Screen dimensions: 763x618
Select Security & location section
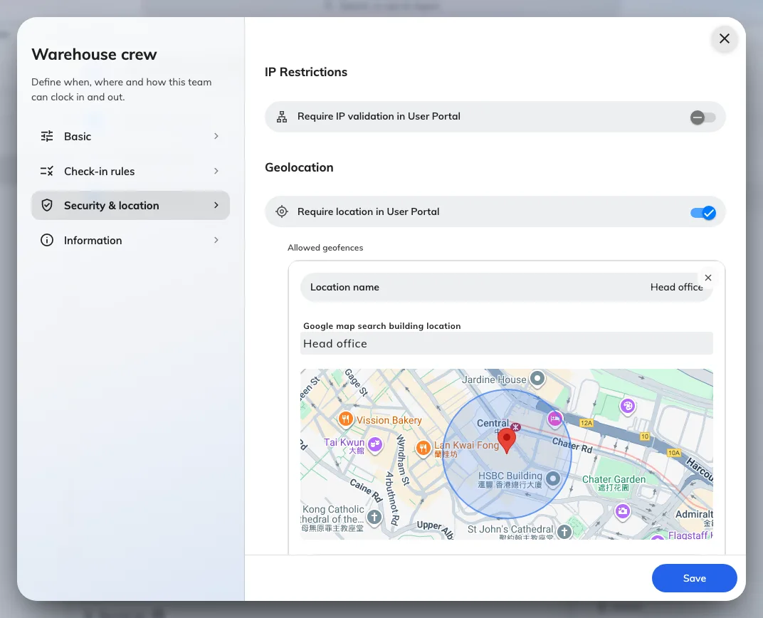(130, 205)
